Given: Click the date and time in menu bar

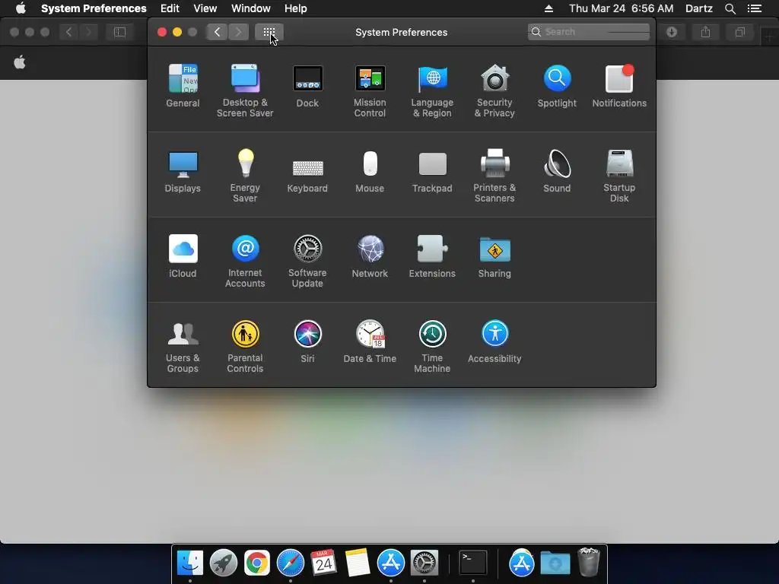Looking at the screenshot, I should pyautogui.click(x=621, y=8).
